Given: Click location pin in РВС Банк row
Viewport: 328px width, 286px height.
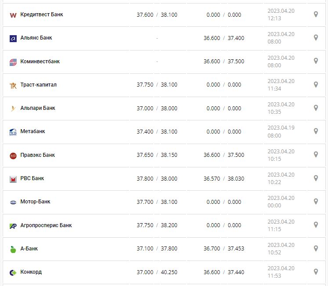Looking at the screenshot, I should (x=316, y=178).
